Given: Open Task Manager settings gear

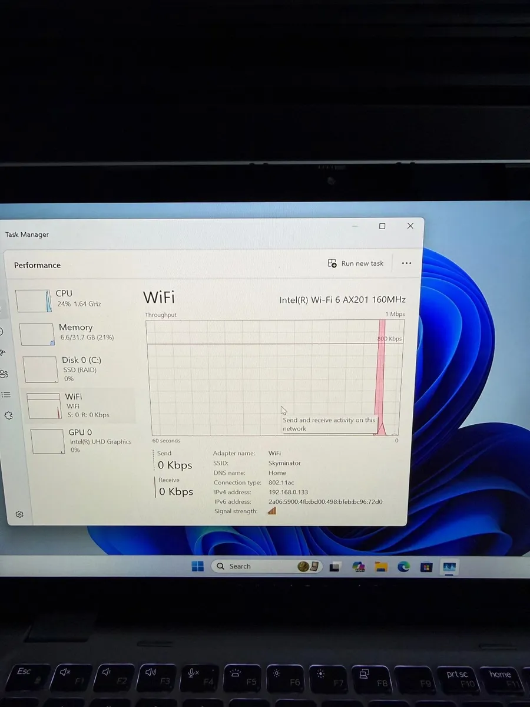Looking at the screenshot, I should tap(19, 514).
